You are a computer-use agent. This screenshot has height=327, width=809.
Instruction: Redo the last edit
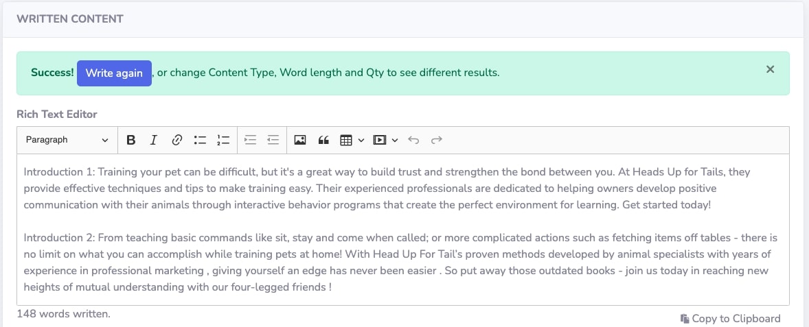(x=437, y=140)
